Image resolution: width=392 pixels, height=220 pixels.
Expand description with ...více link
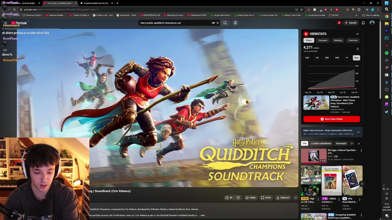202,215
